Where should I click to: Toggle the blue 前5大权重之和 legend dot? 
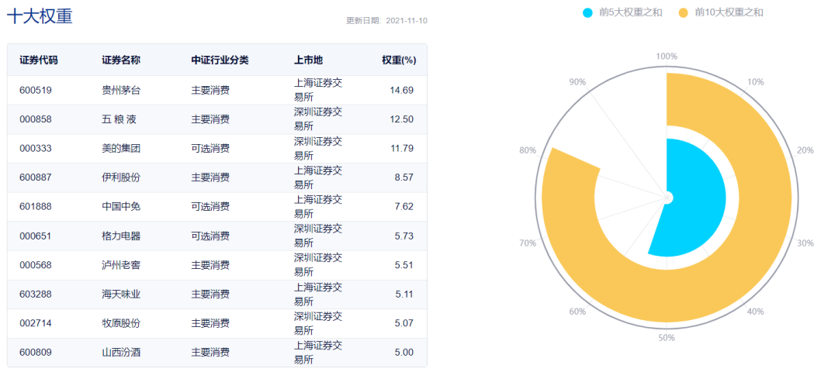tap(588, 13)
